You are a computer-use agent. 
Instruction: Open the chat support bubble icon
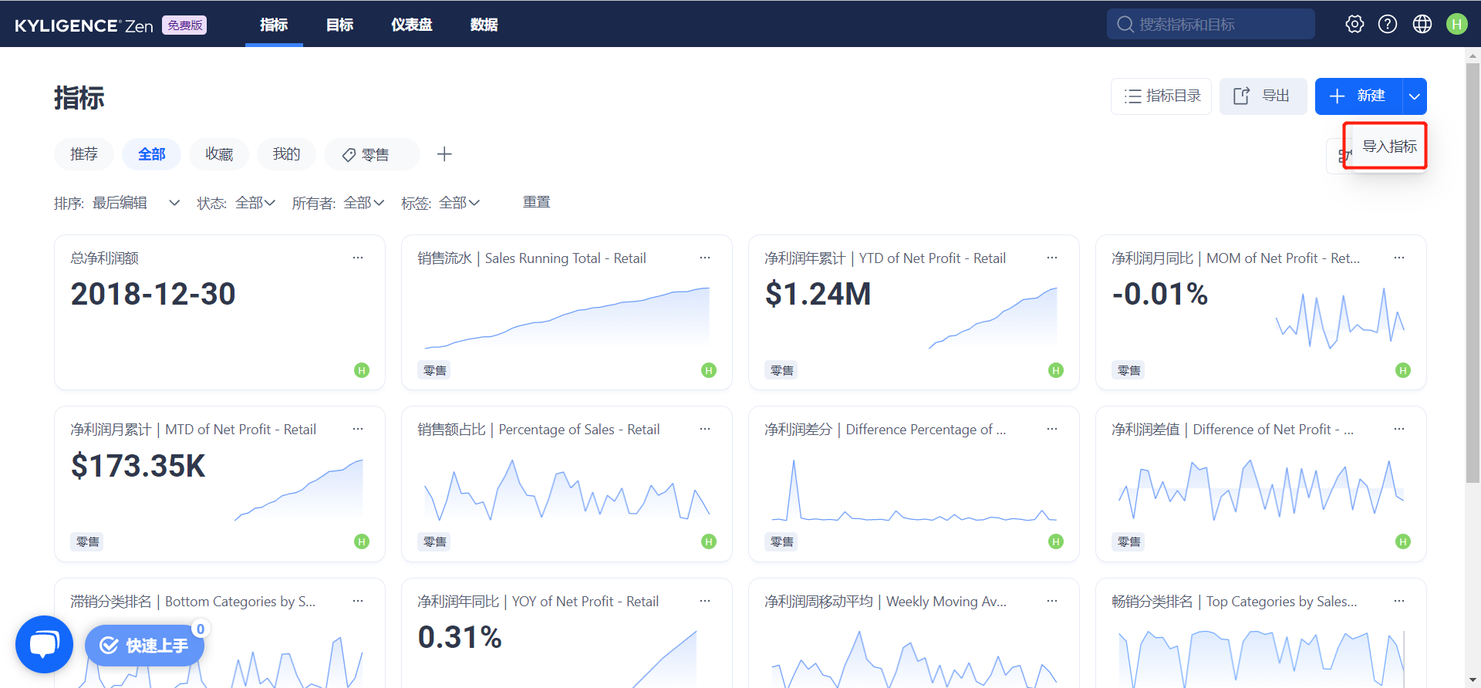pos(44,644)
